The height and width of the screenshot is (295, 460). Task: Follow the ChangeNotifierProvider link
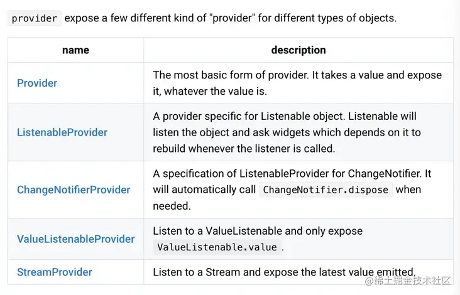pos(74,190)
